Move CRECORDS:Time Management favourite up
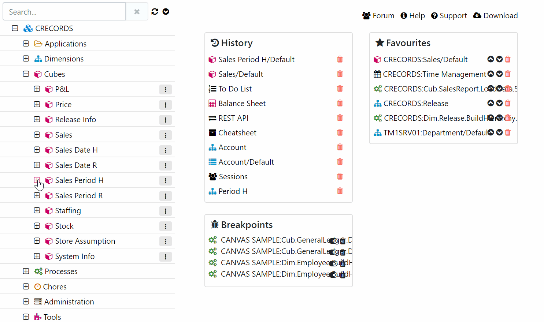The width and height of the screenshot is (544, 322). (491, 74)
